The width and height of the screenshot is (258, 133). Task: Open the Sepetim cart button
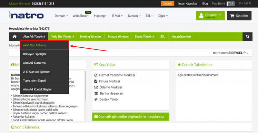click(x=239, y=15)
